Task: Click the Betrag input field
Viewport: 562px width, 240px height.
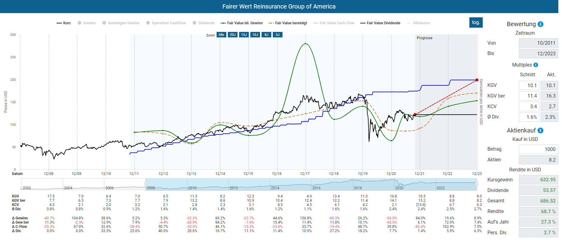Action: pyautogui.click(x=538, y=149)
